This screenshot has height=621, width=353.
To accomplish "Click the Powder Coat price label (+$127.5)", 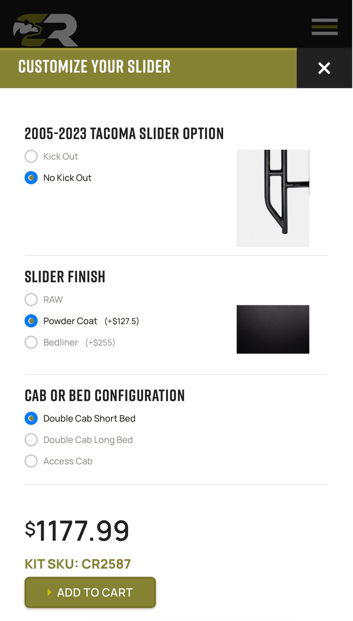I will pyautogui.click(x=122, y=321).
